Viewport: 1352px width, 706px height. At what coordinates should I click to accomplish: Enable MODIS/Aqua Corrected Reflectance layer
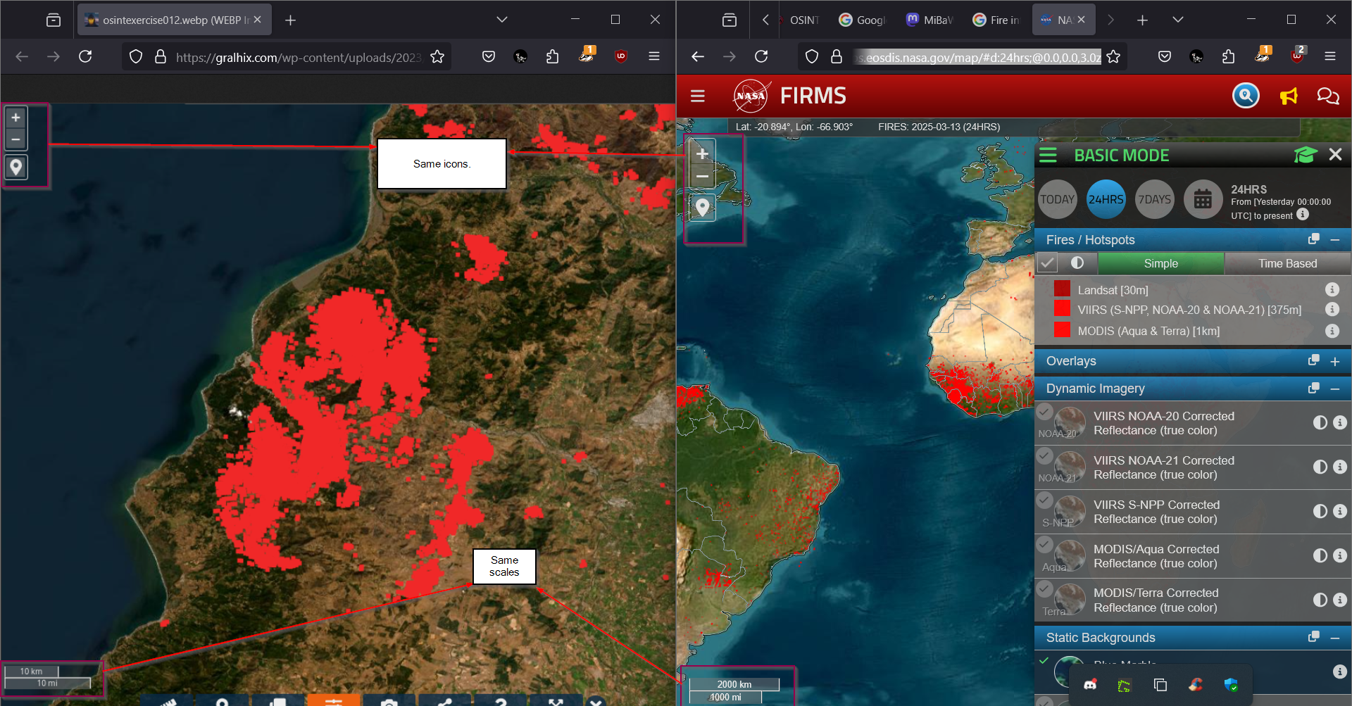point(1045,544)
